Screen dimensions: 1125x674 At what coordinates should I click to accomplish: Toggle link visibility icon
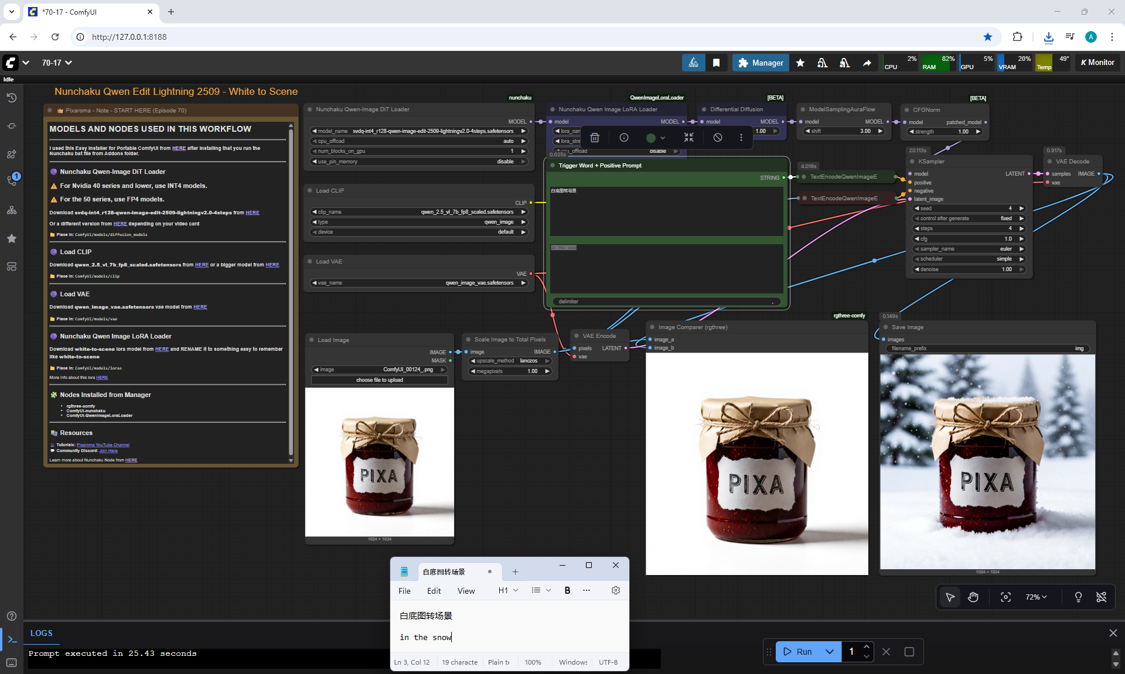[1102, 597]
